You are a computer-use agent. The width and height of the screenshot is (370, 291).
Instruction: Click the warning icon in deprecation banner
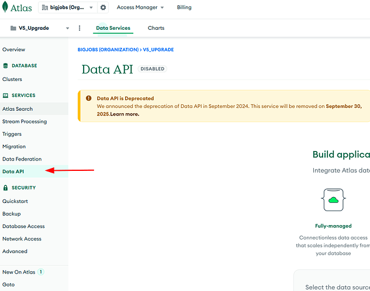89,99
